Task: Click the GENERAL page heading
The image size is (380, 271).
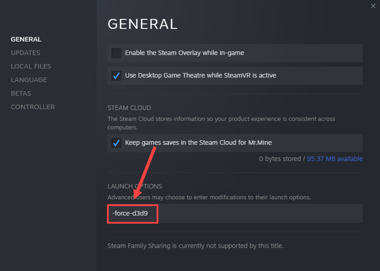Action: (x=143, y=24)
